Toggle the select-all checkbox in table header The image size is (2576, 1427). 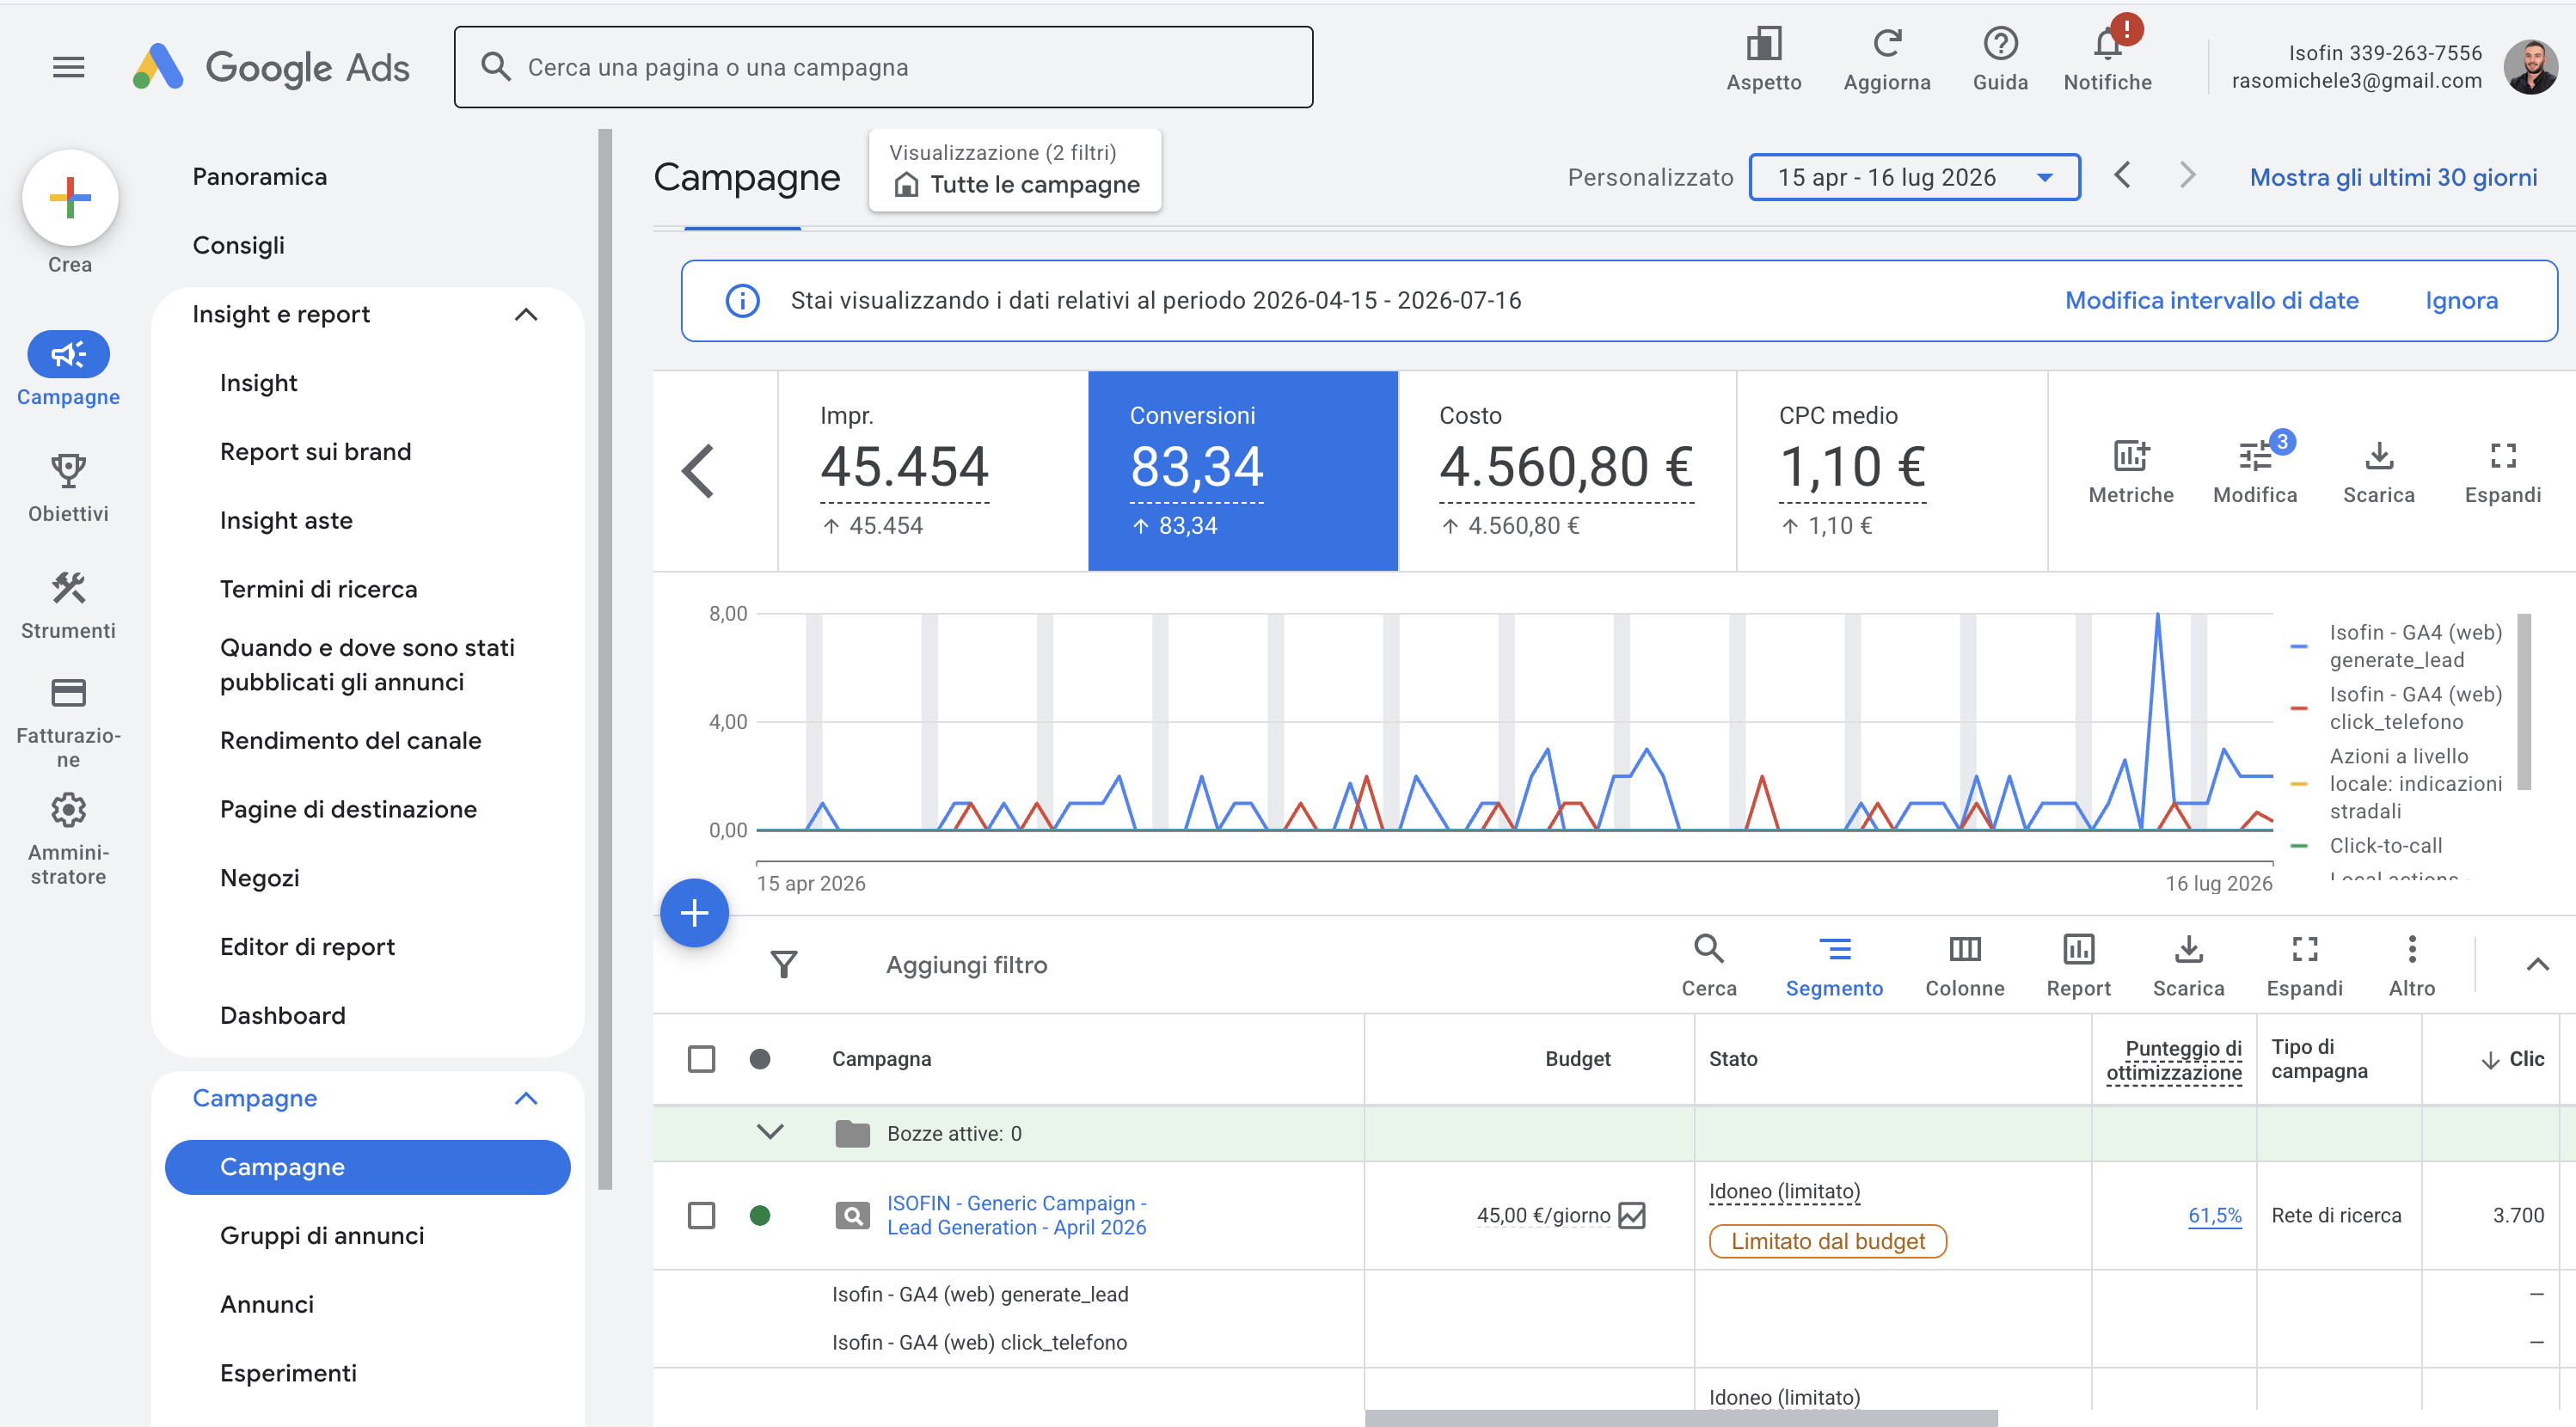coord(701,1058)
